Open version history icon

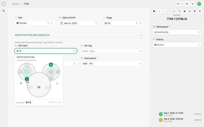tap(179, 11)
